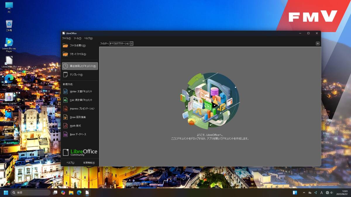Create a new Base データベース

(x=80, y=134)
